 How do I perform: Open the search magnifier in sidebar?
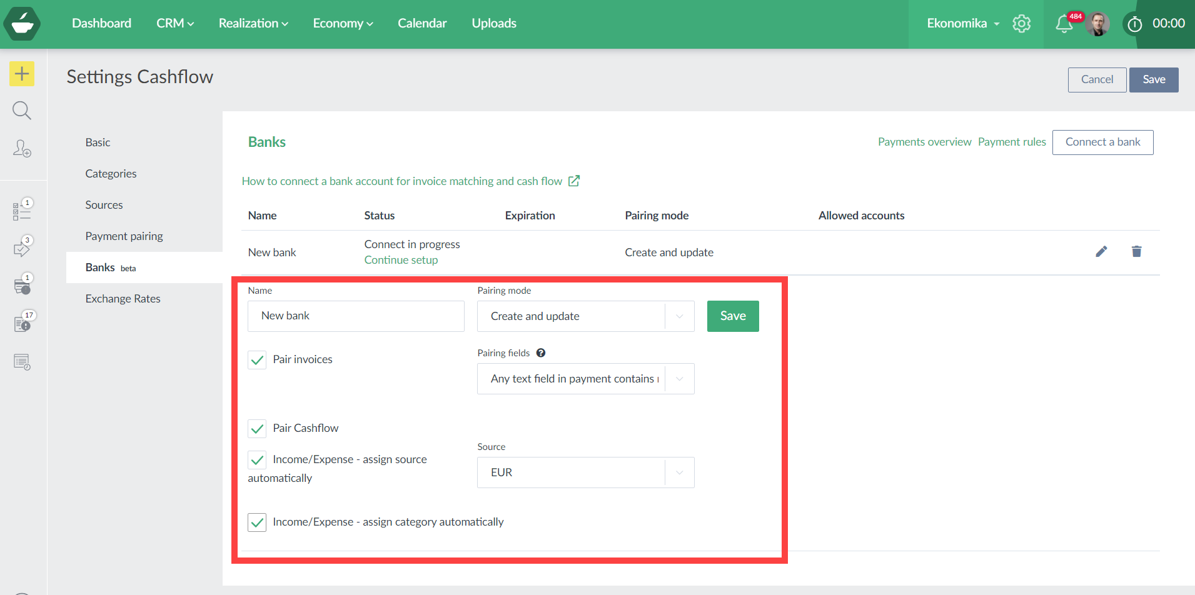22,111
